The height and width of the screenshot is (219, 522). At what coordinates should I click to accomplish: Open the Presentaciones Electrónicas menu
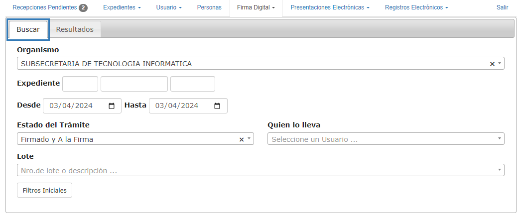(330, 8)
